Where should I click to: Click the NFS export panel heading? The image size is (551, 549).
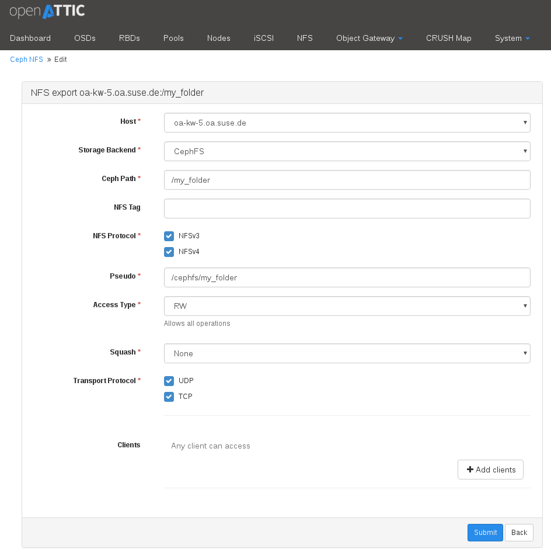coord(117,92)
